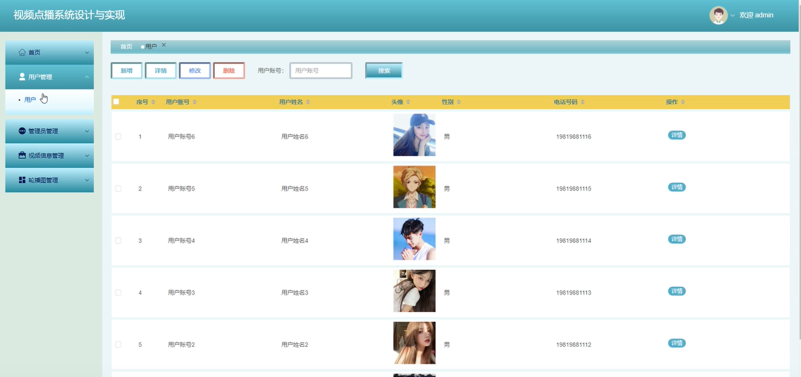Check the box for row 用户账号5
Screen dimensions: 801x377
pos(118,189)
